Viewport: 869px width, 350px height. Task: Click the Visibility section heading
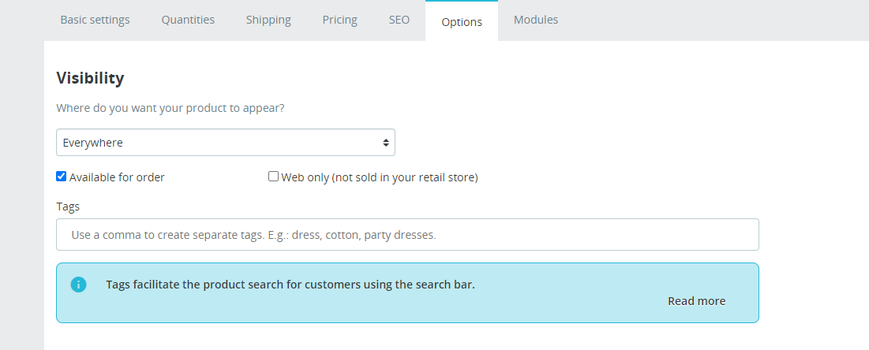(x=90, y=78)
